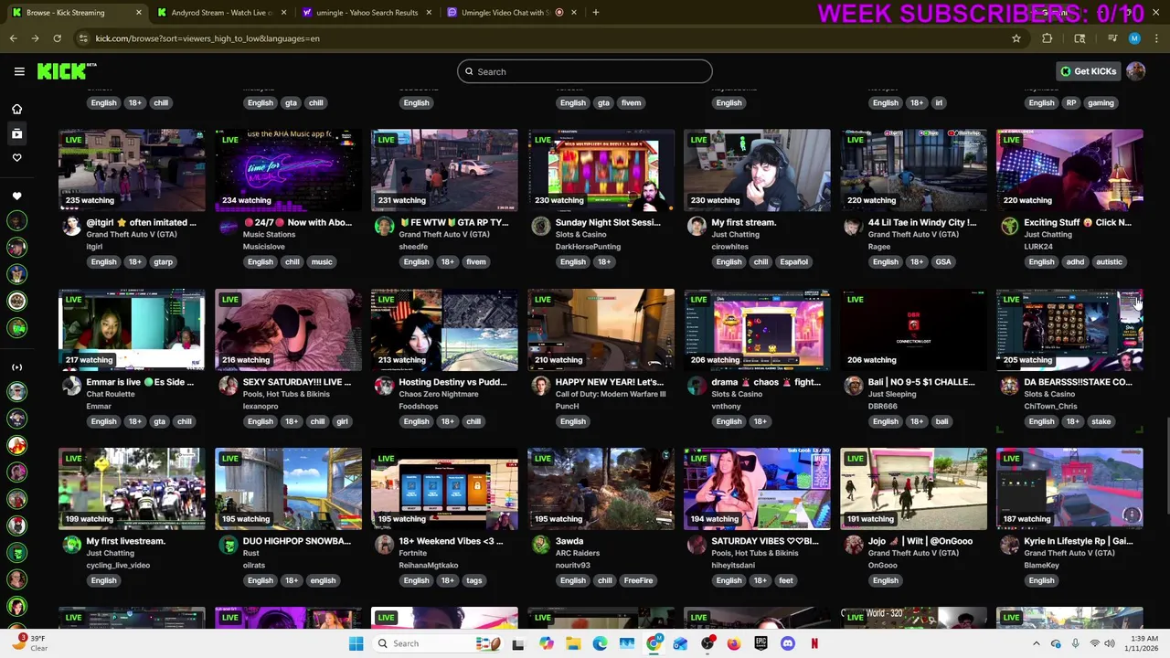Open the Following heart outline icon in sidebar
The image size is (1170, 658).
[x=16, y=158]
